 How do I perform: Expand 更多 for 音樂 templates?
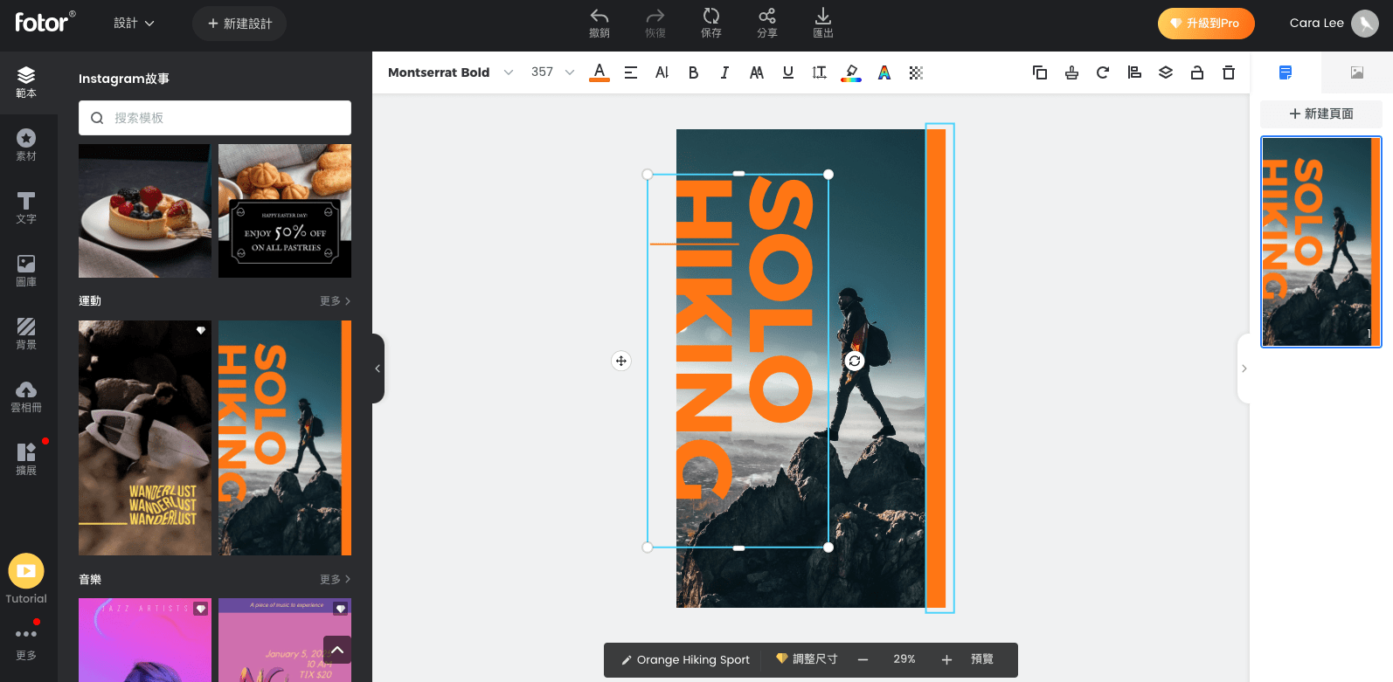(335, 580)
